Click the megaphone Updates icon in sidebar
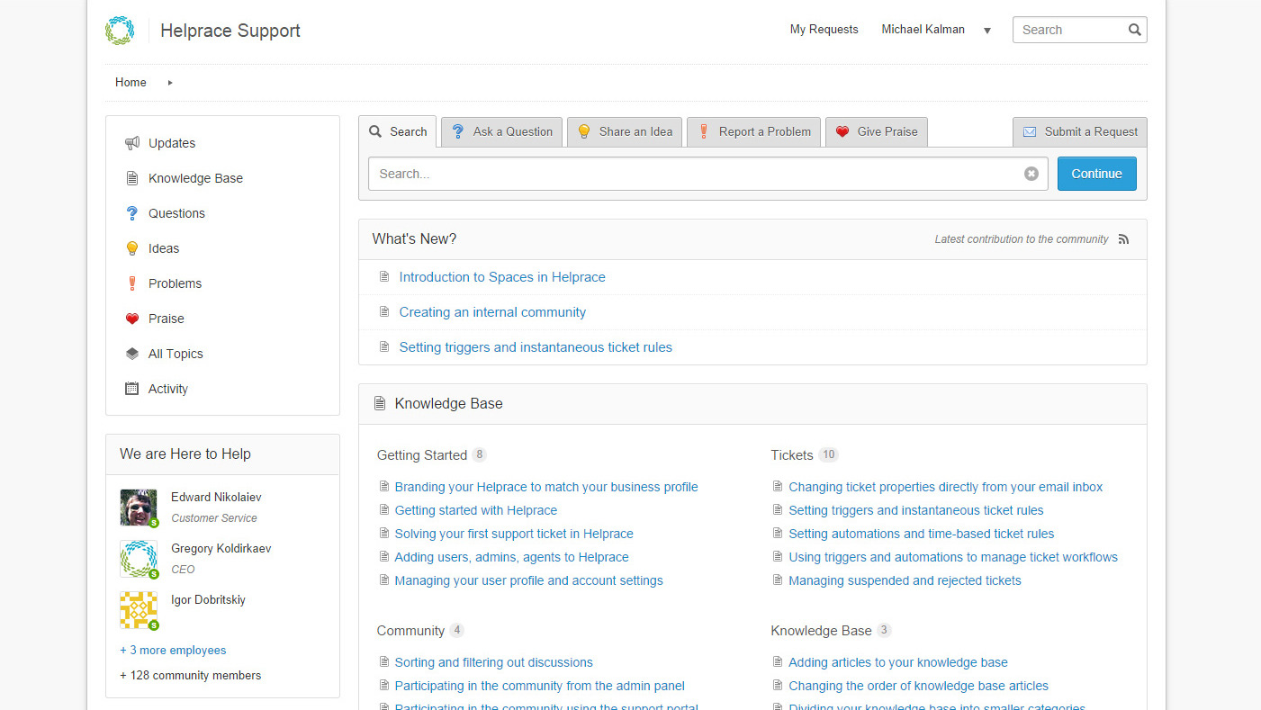The width and height of the screenshot is (1261, 710). 132,143
